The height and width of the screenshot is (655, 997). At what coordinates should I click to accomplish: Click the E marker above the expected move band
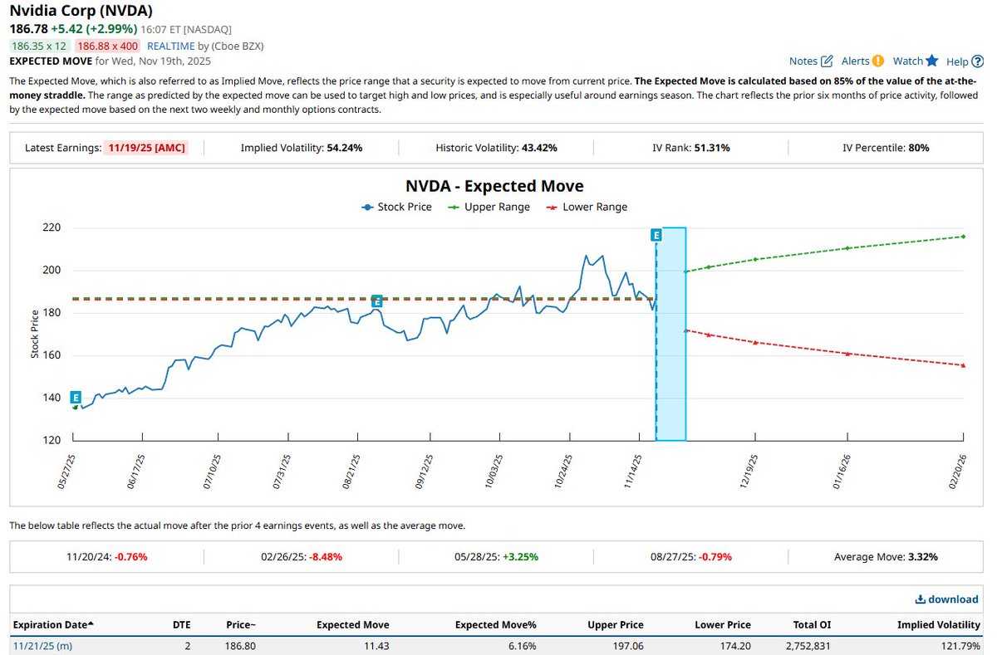656,235
